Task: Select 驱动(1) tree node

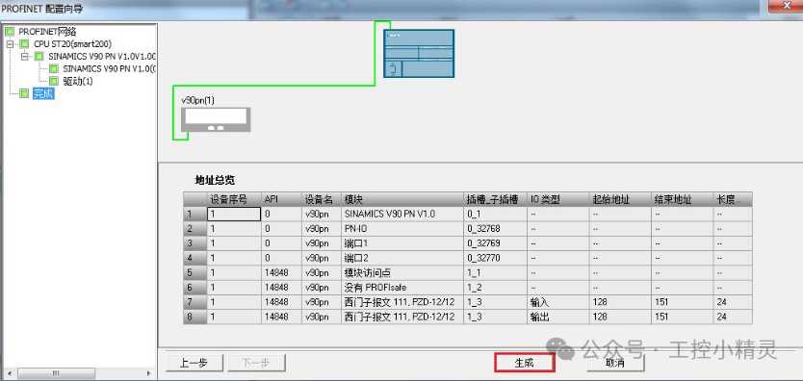Action: [x=78, y=81]
